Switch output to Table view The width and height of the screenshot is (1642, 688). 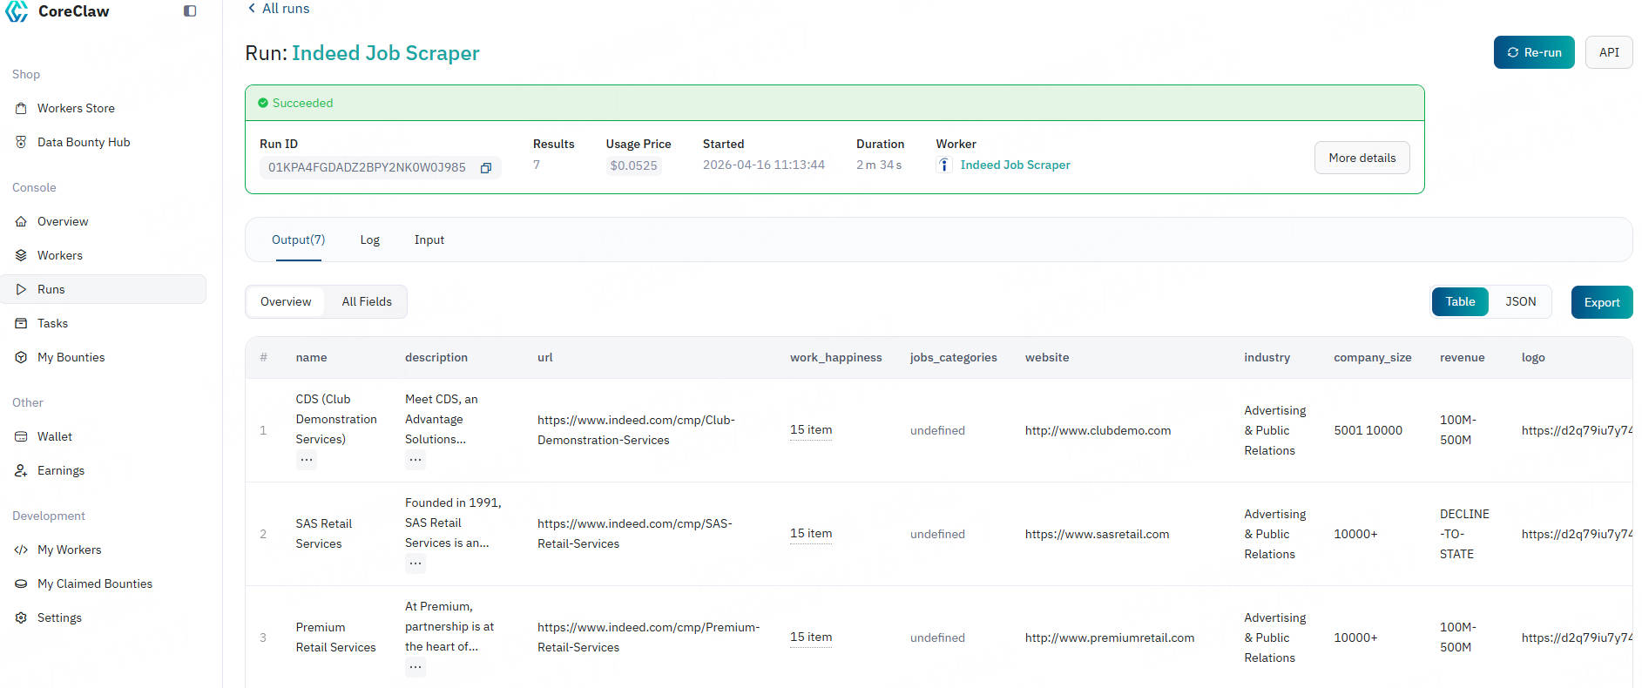tap(1460, 301)
